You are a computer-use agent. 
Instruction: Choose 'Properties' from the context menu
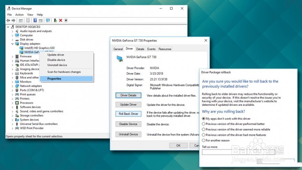67,79
